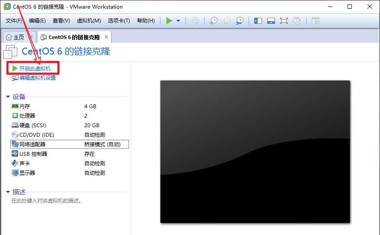This screenshot has width=380, height=235.
Task: Select the 显示器 device row
Action: 70,173
